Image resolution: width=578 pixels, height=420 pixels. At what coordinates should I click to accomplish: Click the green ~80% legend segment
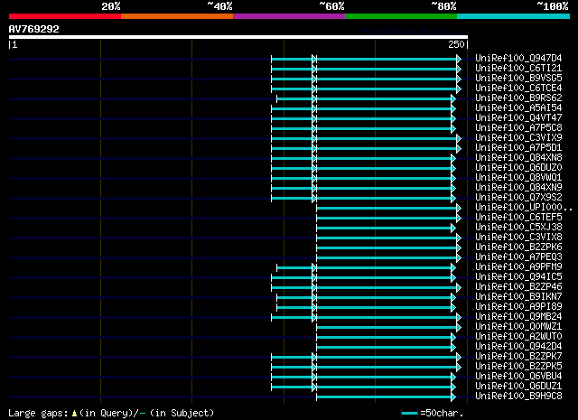[x=401, y=16]
